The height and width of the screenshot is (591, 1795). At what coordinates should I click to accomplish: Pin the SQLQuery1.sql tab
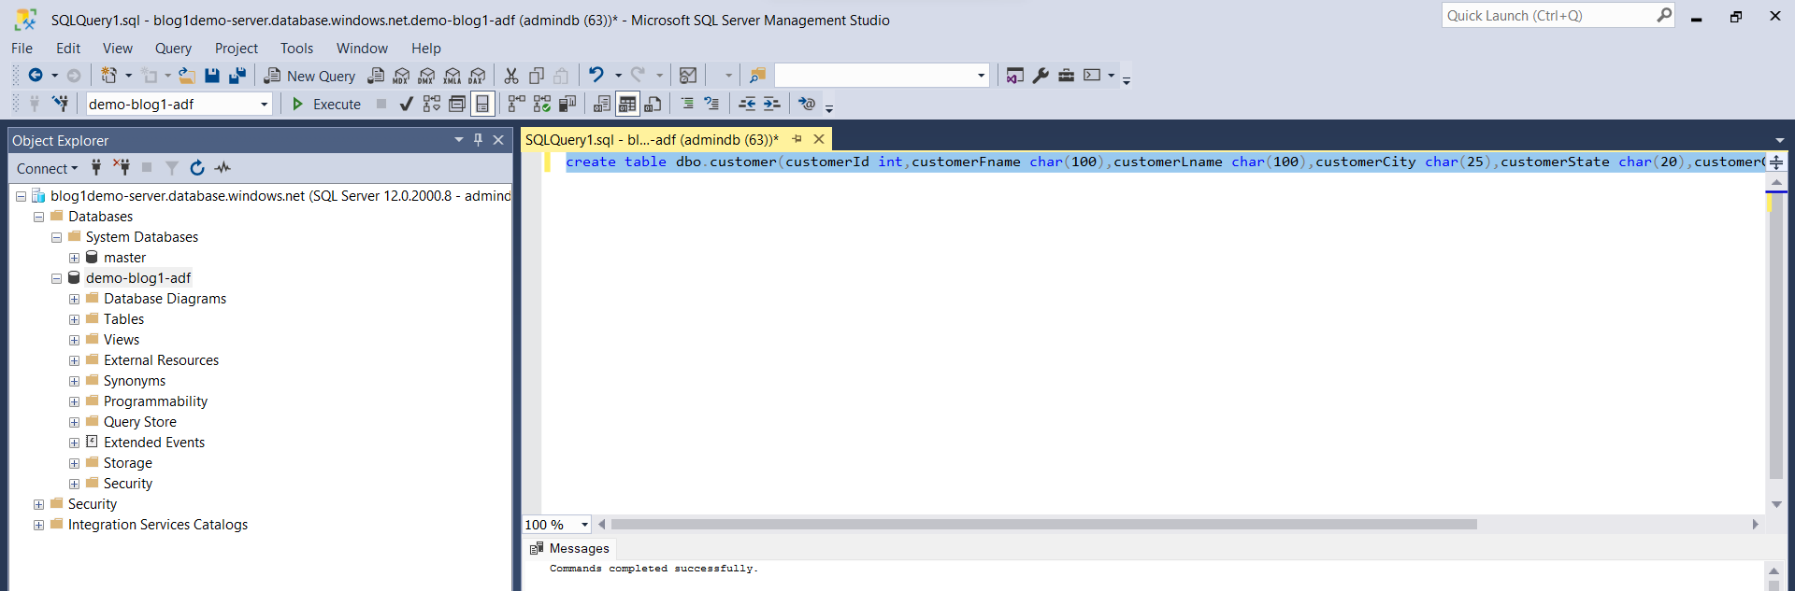pos(797,139)
